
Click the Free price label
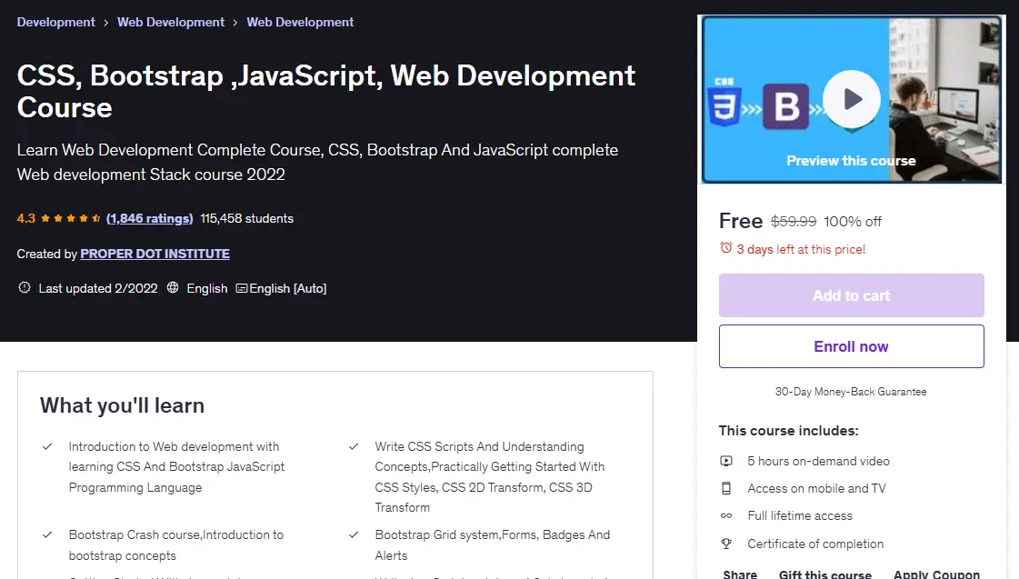point(741,221)
